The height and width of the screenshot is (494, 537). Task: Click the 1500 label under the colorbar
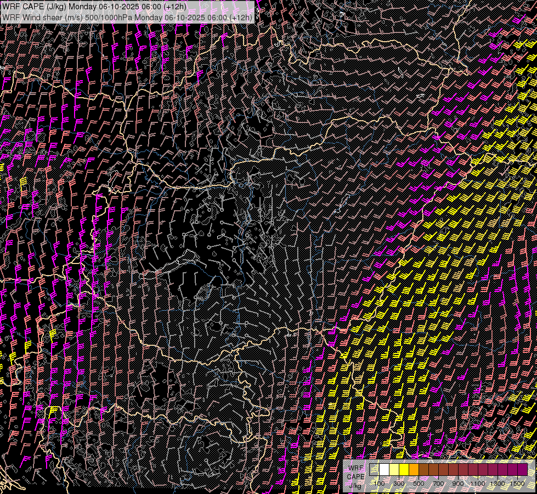[x=517, y=483]
